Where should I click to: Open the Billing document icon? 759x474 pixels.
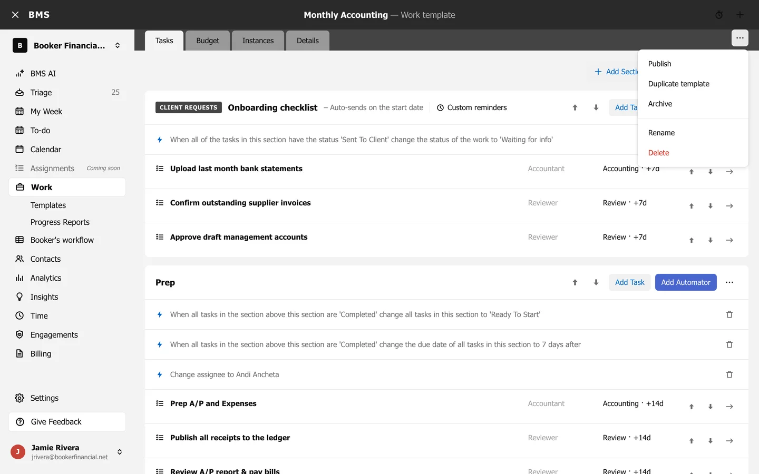[20, 353]
